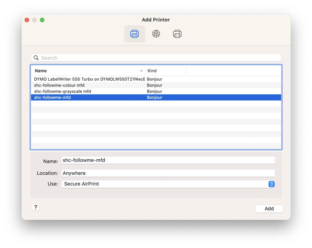
Task: Click in the Search field
Action: [x=156, y=58]
